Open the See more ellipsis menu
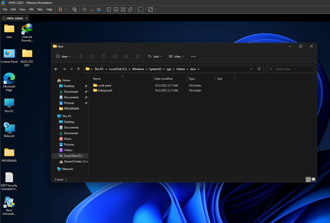This screenshot has height=223, width=330. (193, 56)
